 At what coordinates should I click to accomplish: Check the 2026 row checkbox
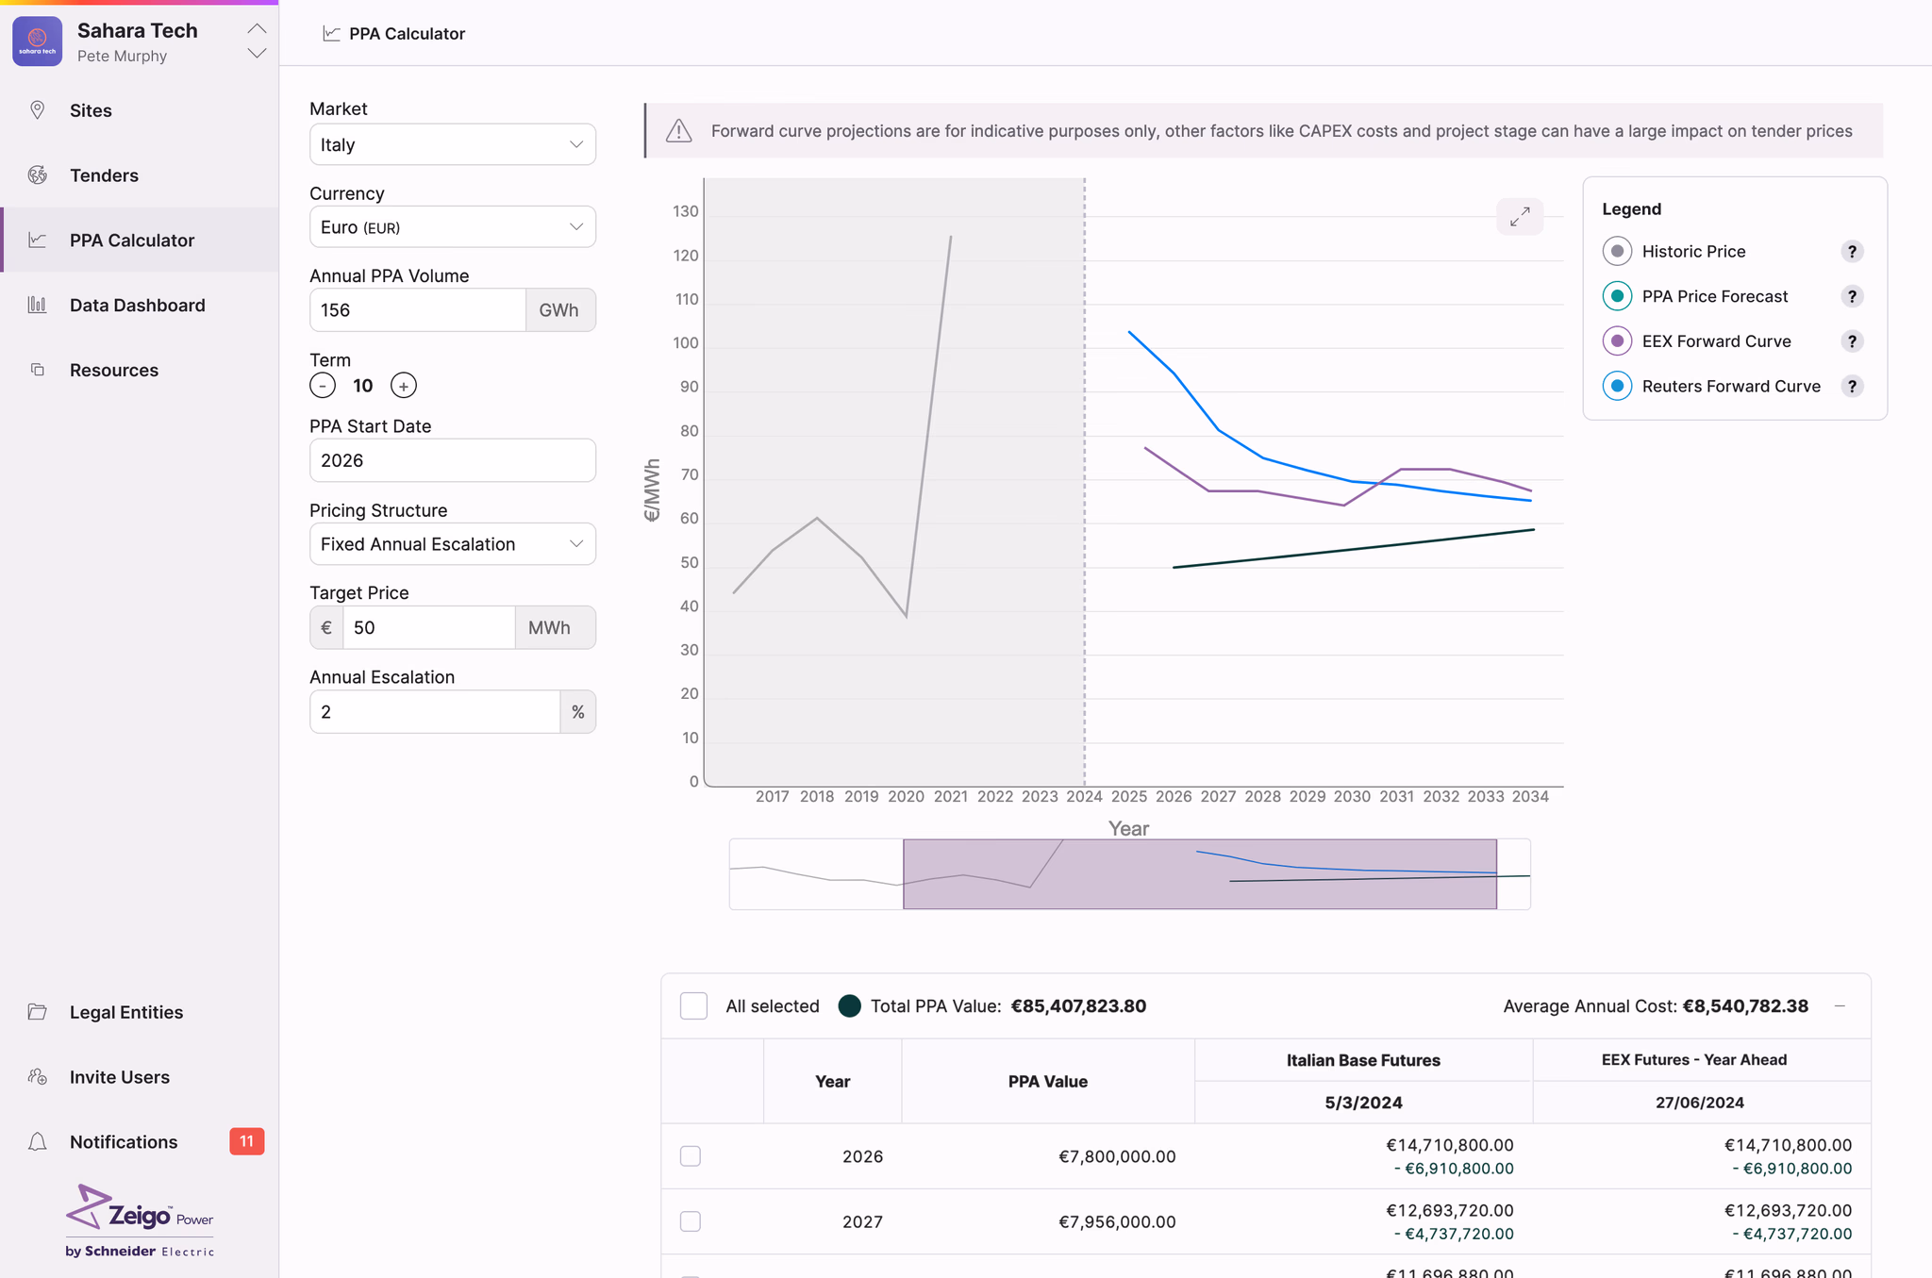click(691, 1156)
